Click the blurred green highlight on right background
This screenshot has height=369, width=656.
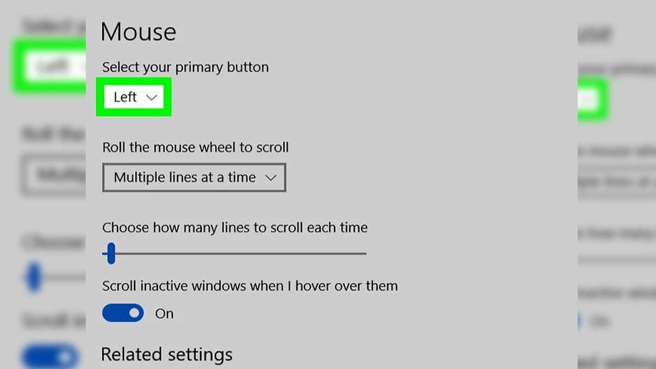coord(592,99)
